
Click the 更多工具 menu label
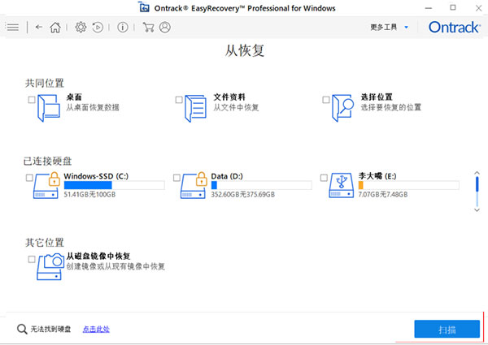(383, 28)
